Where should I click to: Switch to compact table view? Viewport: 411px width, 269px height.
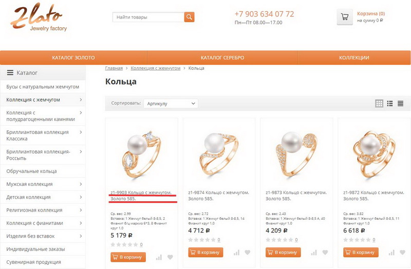click(400, 104)
